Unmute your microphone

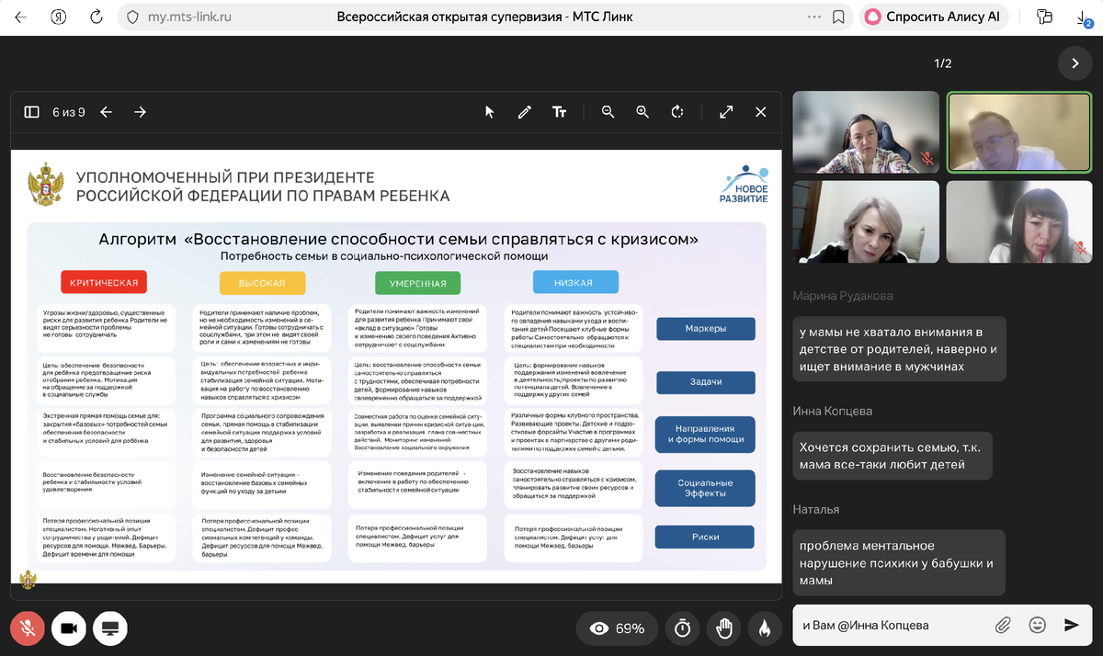click(x=28, y=628)
